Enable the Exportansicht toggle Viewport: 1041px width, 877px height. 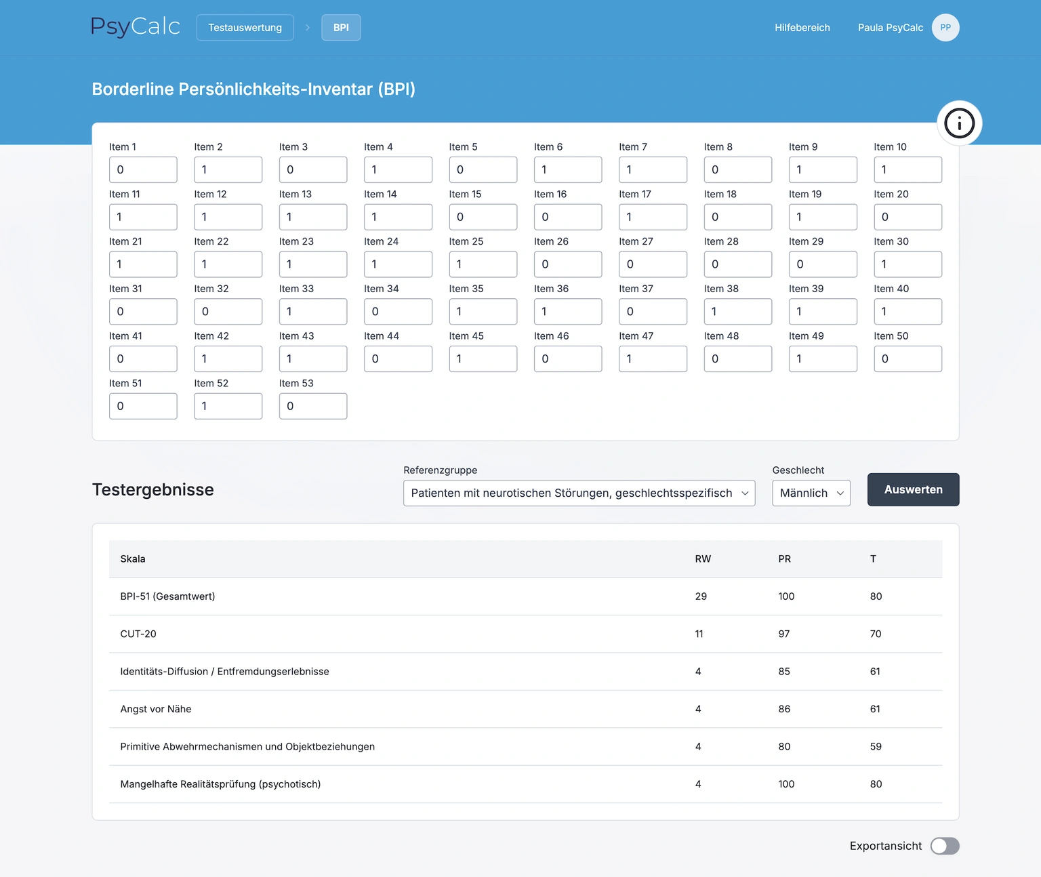(x=945, y=846)
